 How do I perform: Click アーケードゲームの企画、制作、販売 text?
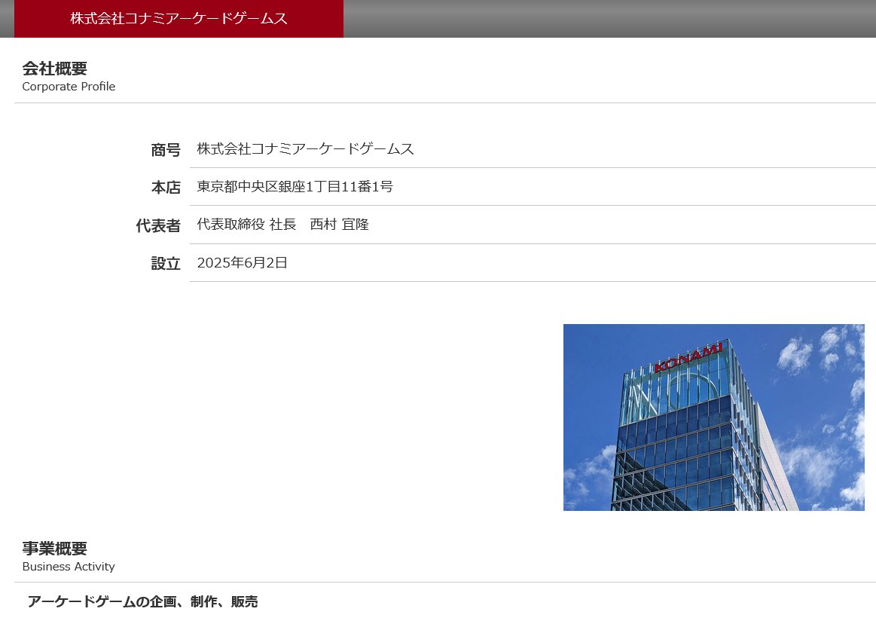(x=142, y=602)
